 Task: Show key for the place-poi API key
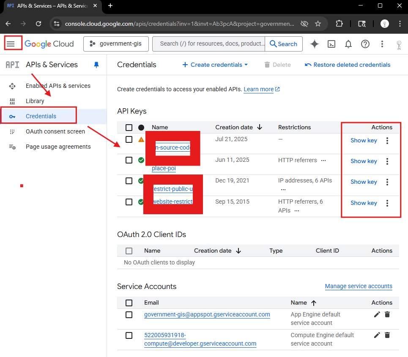364,161
